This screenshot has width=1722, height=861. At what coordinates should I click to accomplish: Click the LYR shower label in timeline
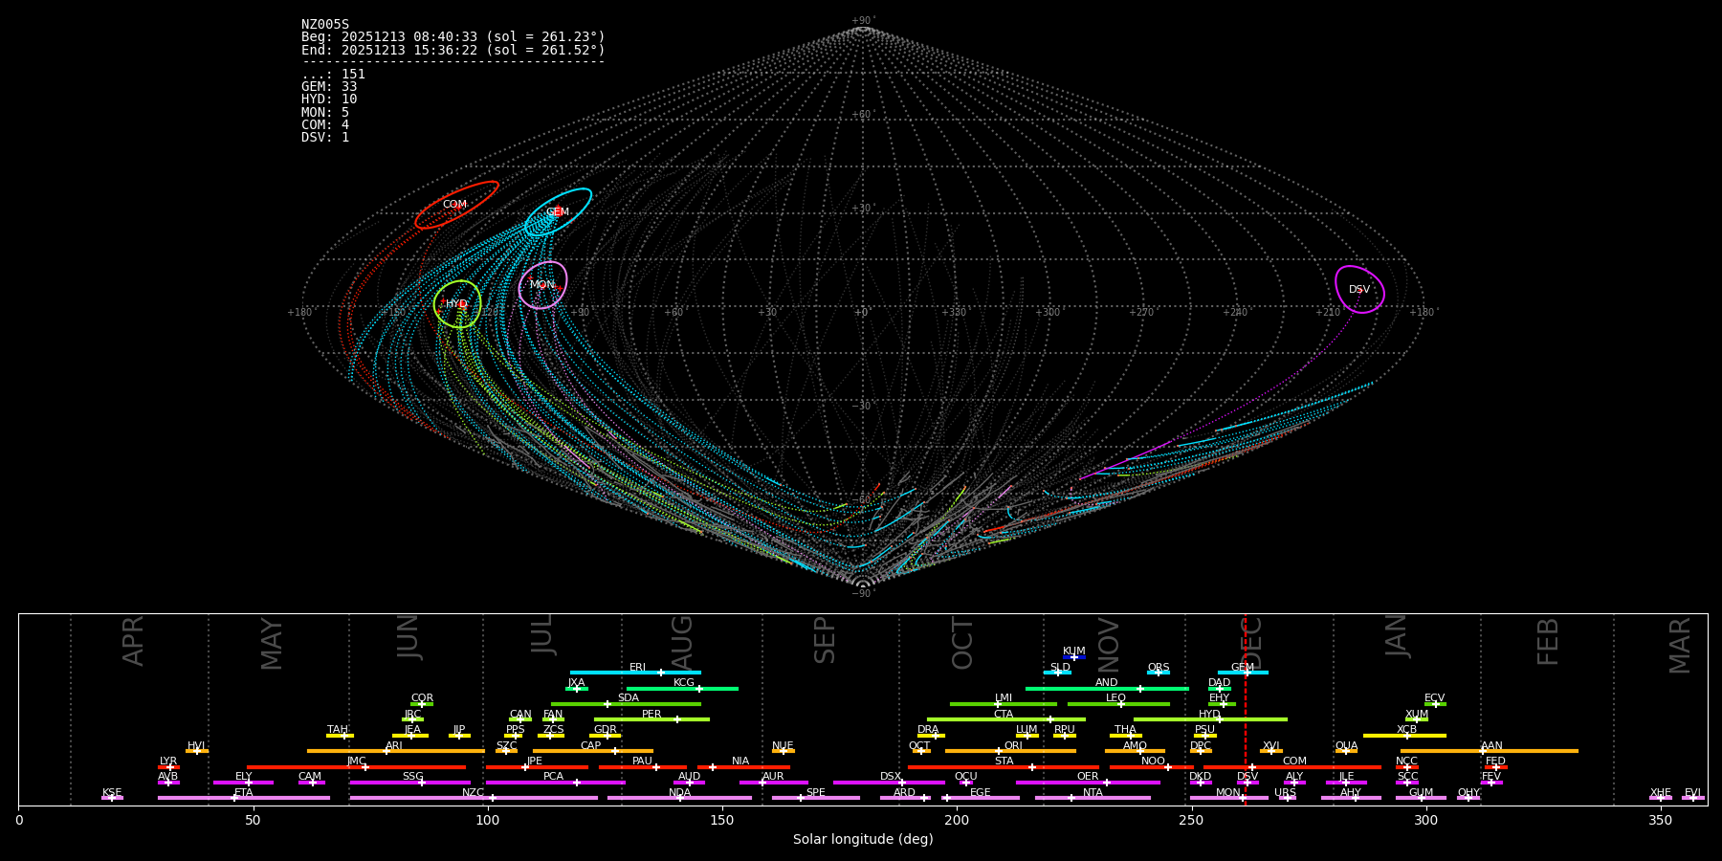pyautogui.click(x=168, y=762)
